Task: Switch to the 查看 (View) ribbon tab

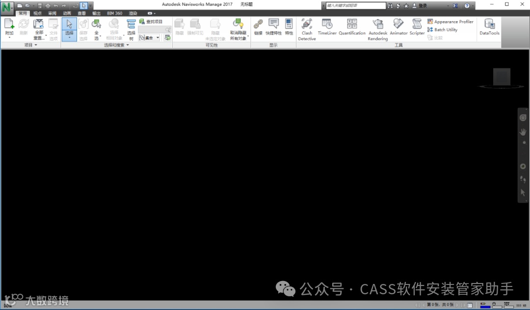Action: 82,13
